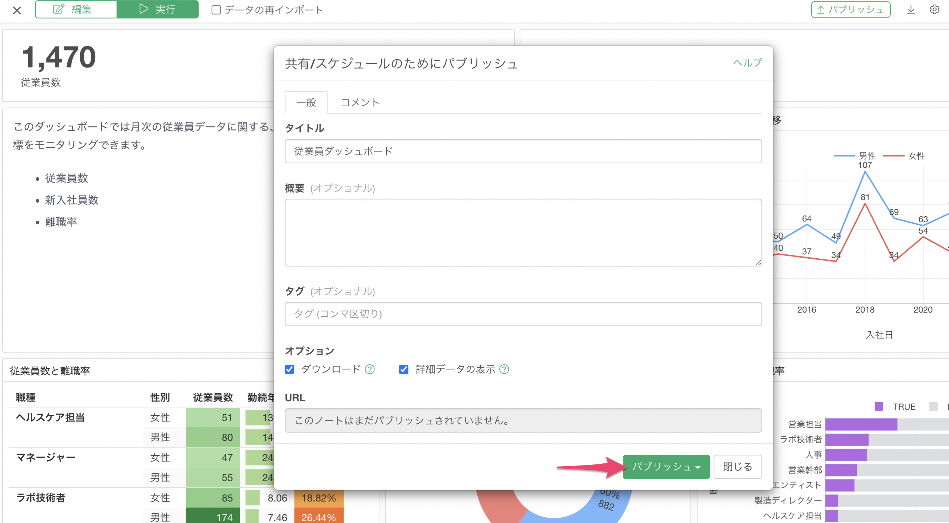The width and height of the screenshot is (949, 523).
Task: Select the 一般 tab
Action: point(306,102)
